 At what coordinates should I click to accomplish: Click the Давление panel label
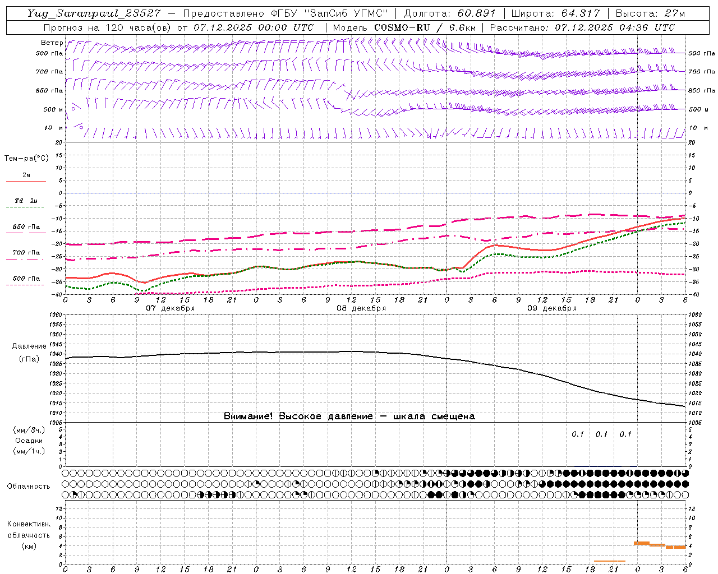pos(29,346)
